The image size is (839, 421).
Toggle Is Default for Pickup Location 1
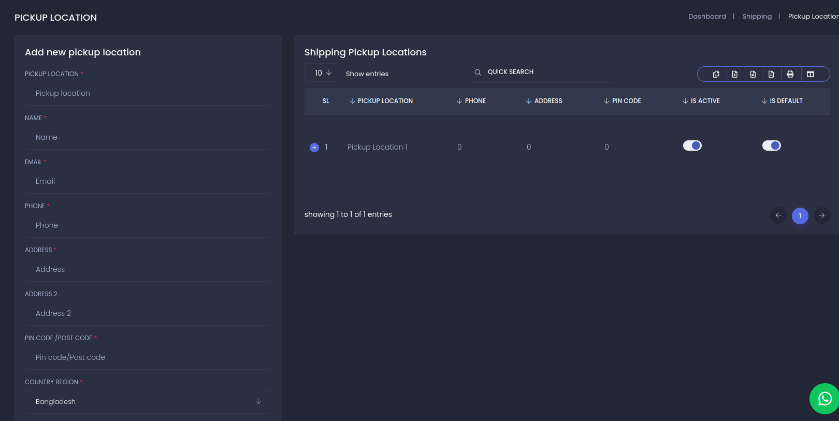772,146
